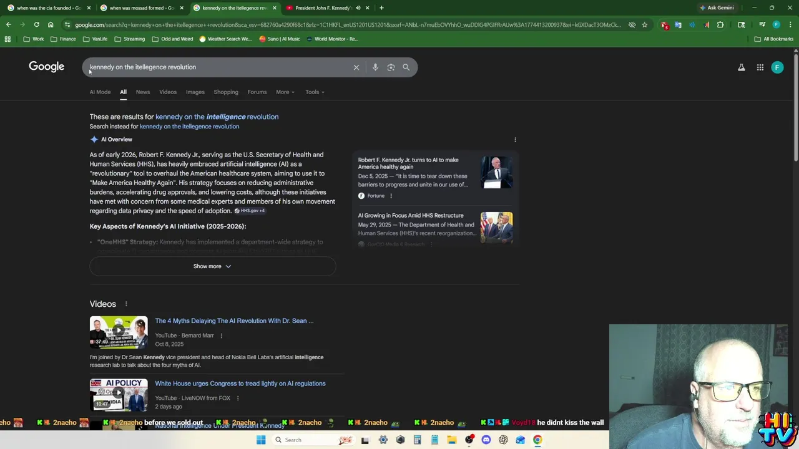Open Google Lens image search icon

[391, 67]
